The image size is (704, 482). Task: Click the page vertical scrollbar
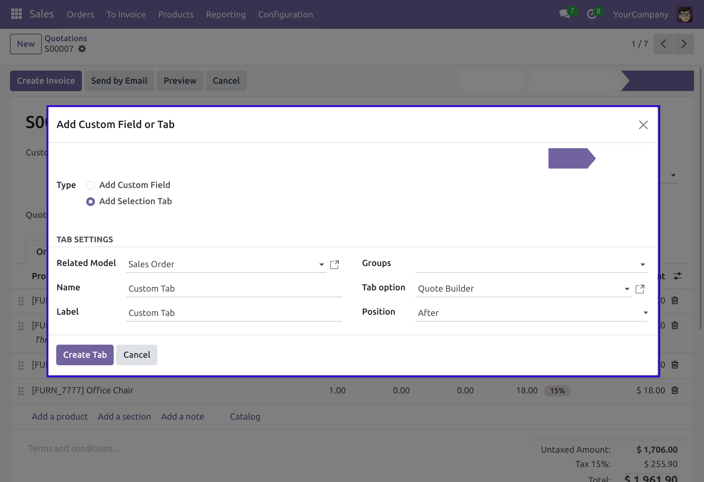[701, 198]
